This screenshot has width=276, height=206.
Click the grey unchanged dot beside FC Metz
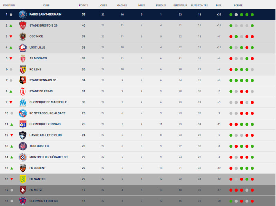(x=12, y=190)
